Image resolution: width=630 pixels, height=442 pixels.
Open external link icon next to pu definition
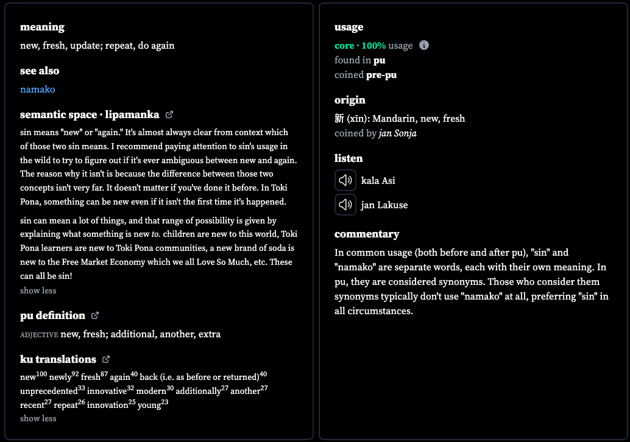(x=95, y=315)
